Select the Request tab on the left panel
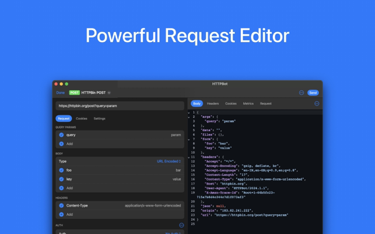 tap(64, 118)
